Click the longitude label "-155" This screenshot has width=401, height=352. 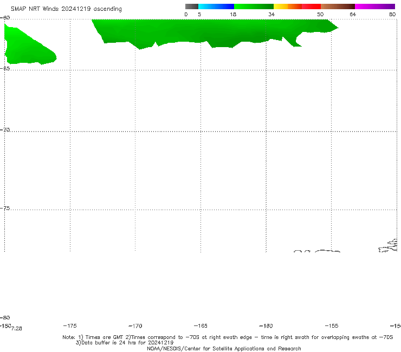332,325
